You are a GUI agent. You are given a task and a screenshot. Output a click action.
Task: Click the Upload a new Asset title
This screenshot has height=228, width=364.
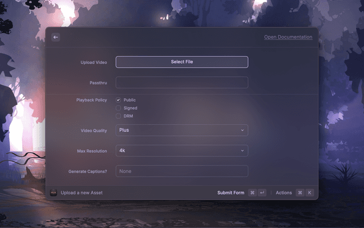[x=81, y=193]
